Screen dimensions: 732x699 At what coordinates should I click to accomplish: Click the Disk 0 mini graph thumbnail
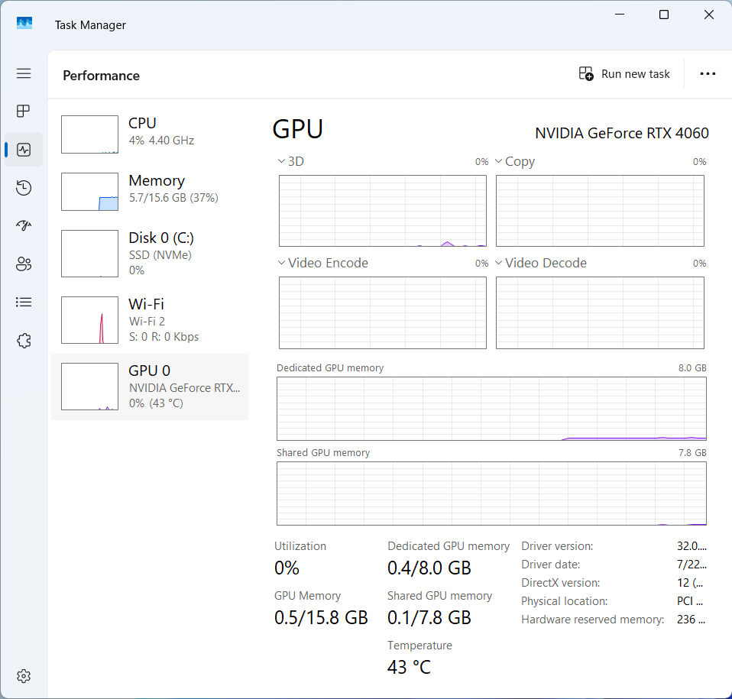tap(89, 254)
